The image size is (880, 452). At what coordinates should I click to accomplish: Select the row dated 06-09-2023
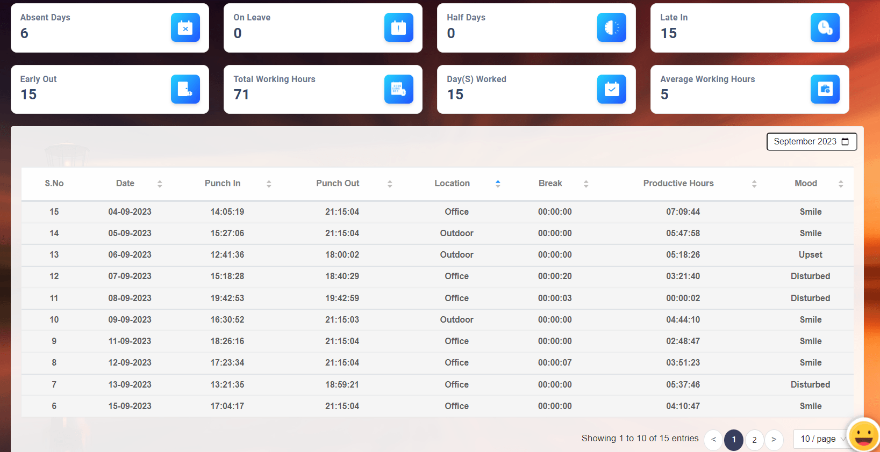point(130,255)
